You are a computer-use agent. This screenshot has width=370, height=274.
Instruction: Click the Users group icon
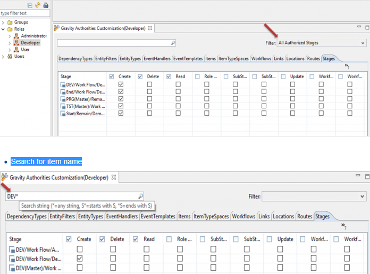(10, 56)
